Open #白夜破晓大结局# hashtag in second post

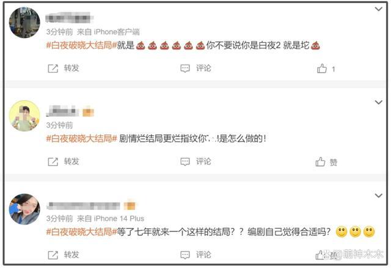tap(81, 139)
